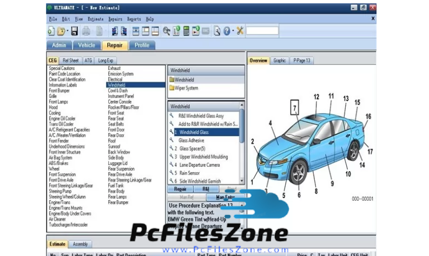This screenshot has width=429, height=256.
Task: Open the Reports menu
Action: [x=134, y=19]
